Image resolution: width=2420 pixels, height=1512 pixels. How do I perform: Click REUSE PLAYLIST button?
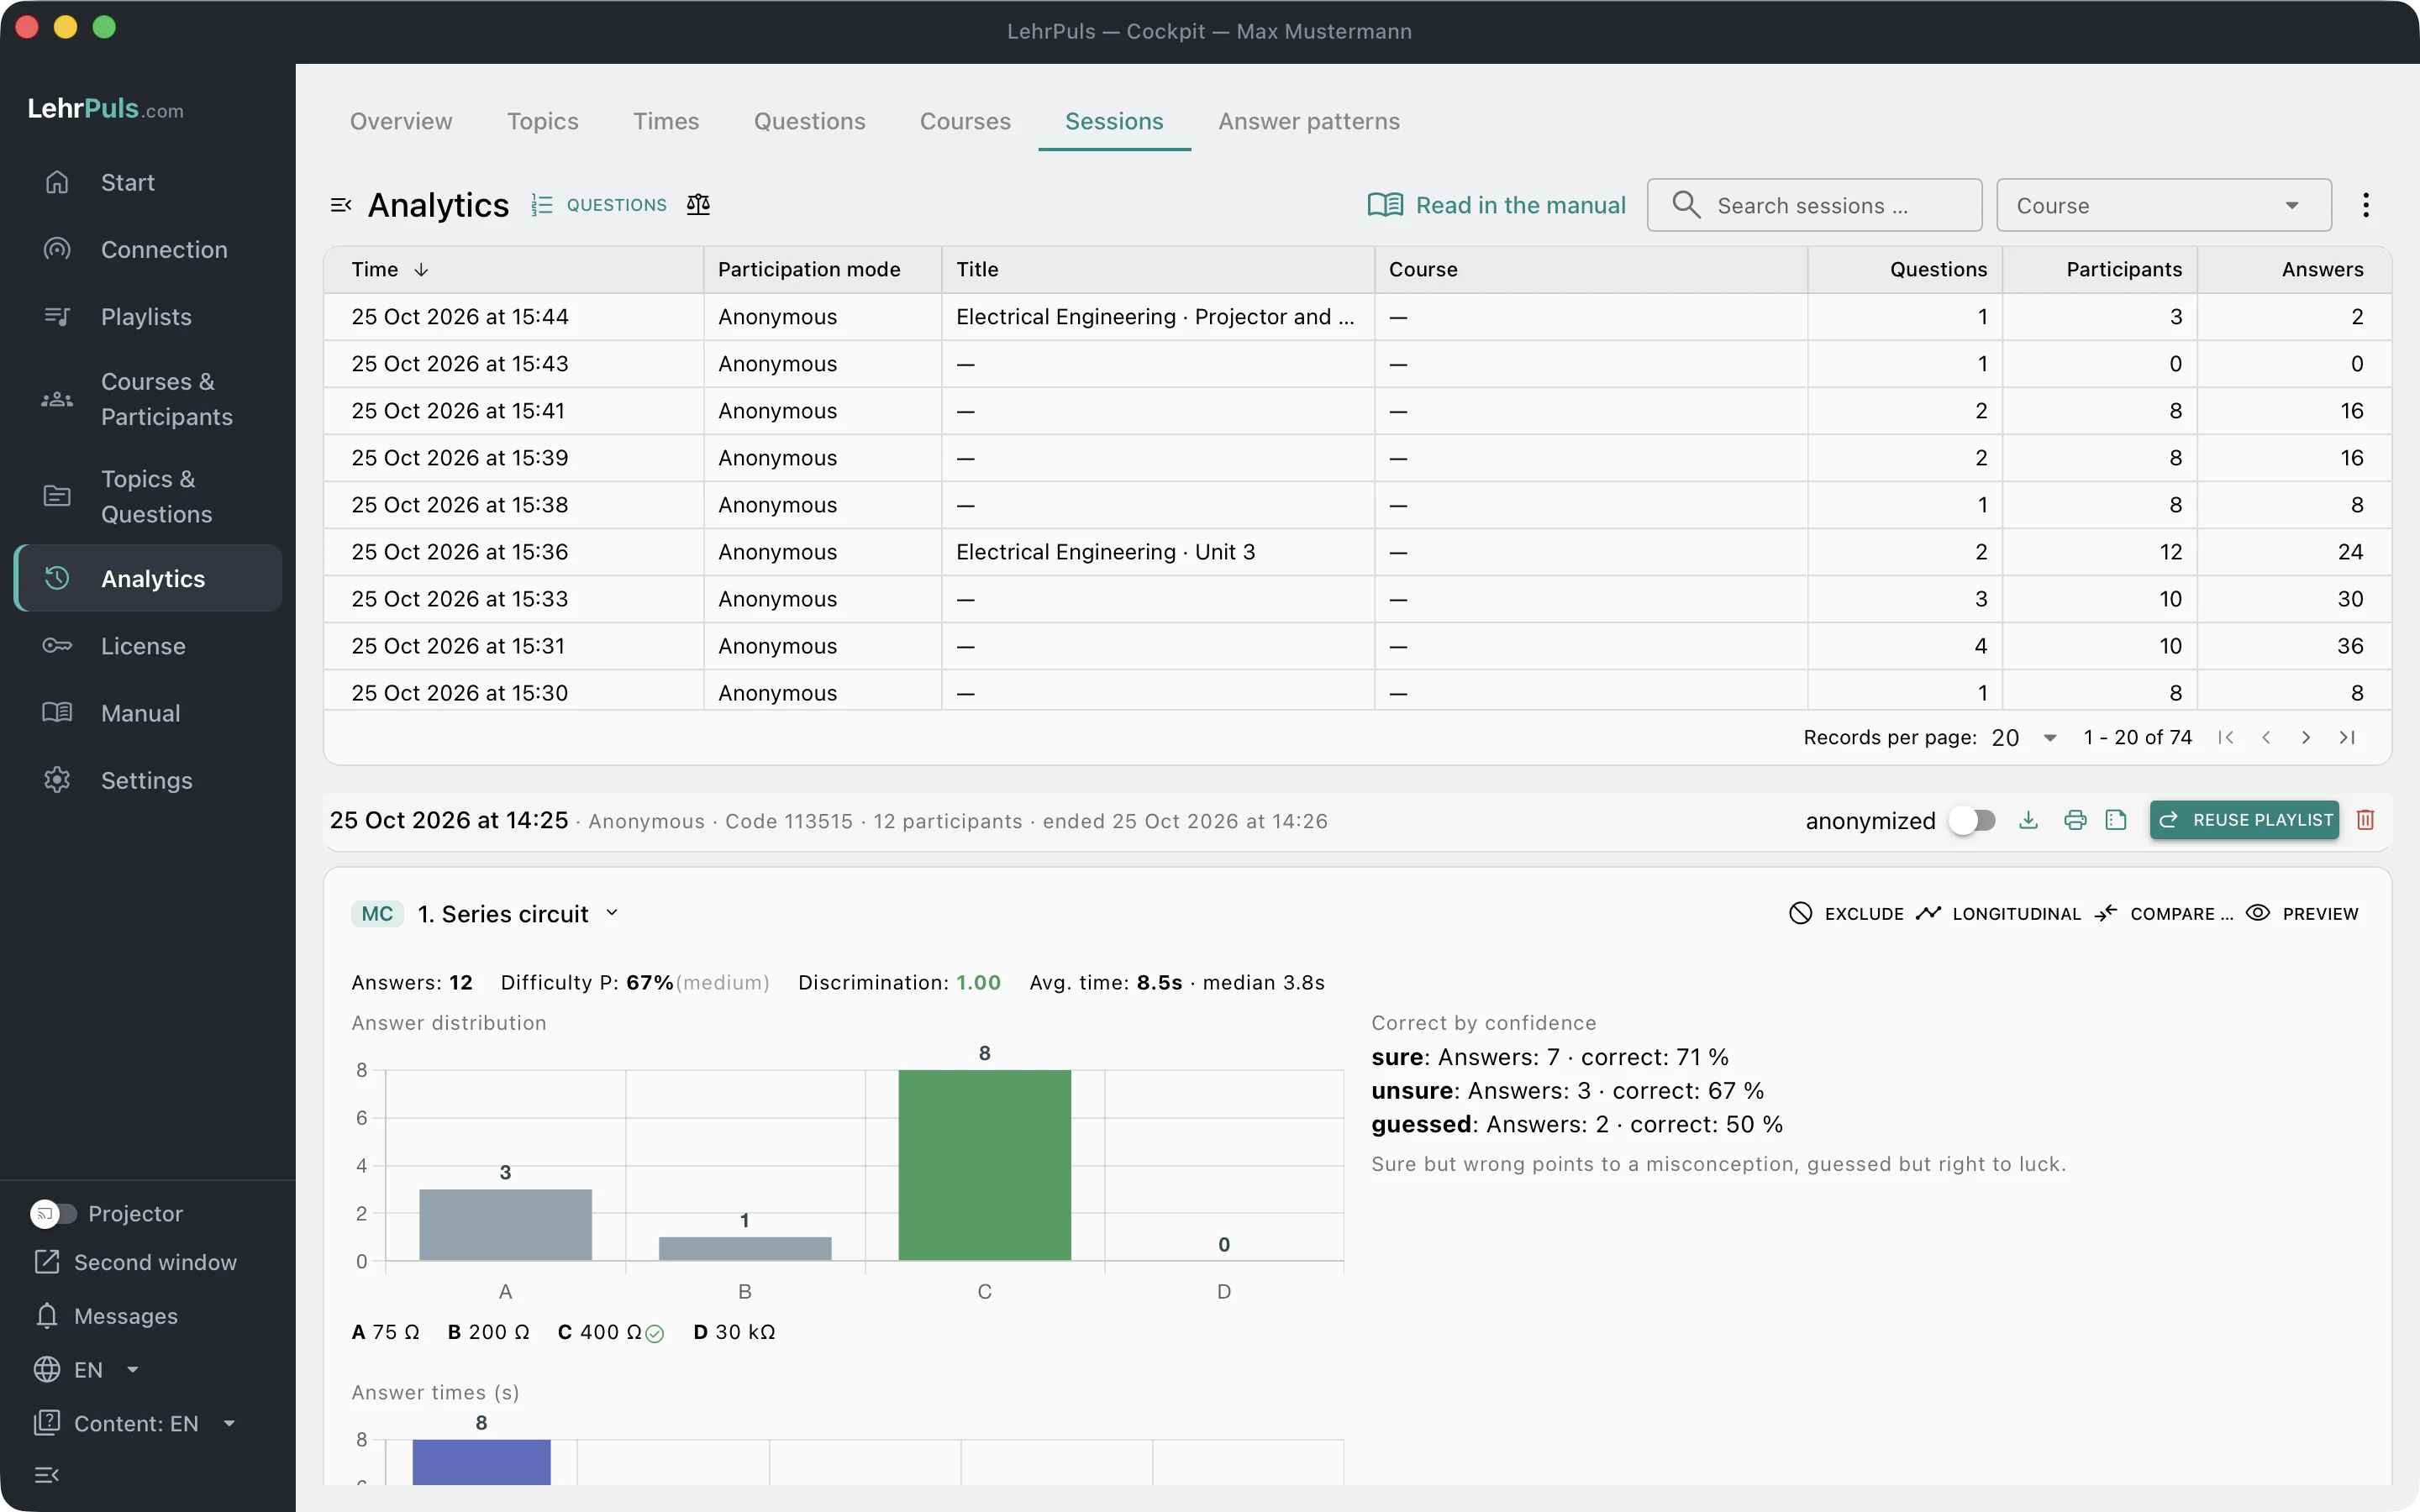click(x=2244, y=820)
